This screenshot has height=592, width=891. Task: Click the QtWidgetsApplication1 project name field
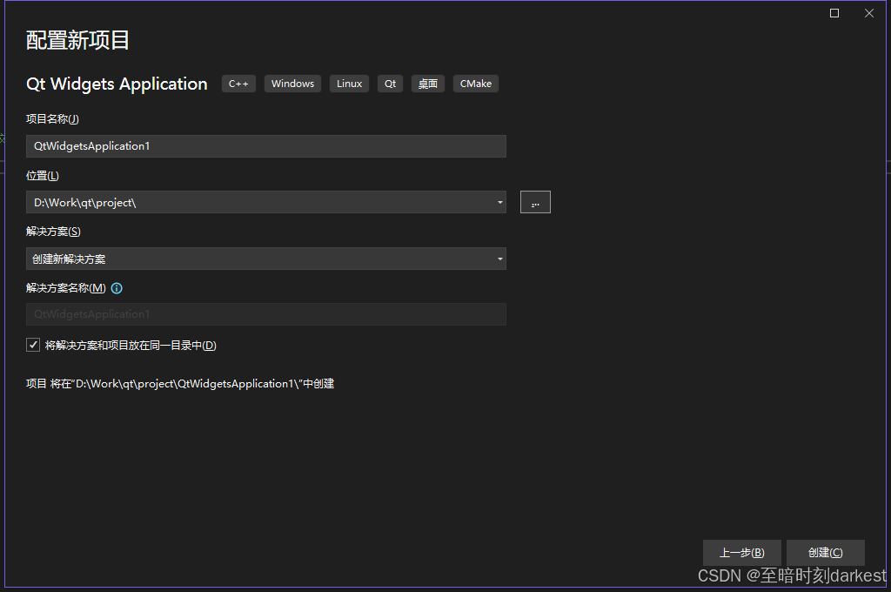coord(265,146)
